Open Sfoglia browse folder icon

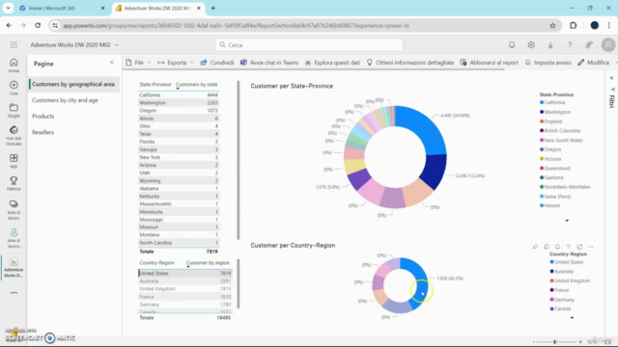click(14, 110)
